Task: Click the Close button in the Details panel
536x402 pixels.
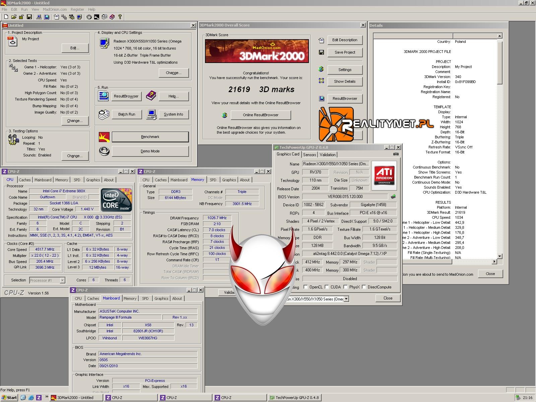Action: coord(490,274)
